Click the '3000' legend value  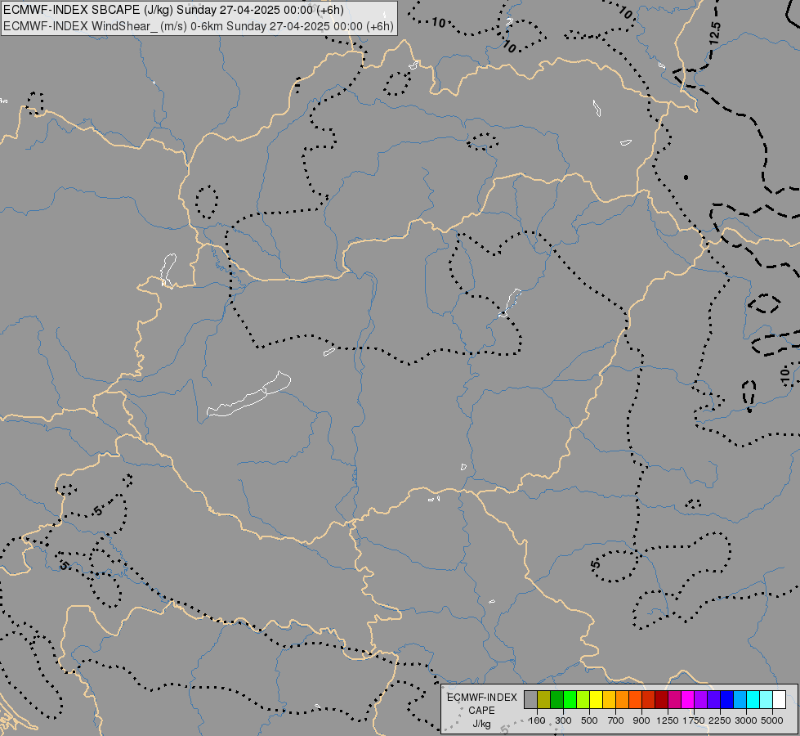[x=746, y=720]
